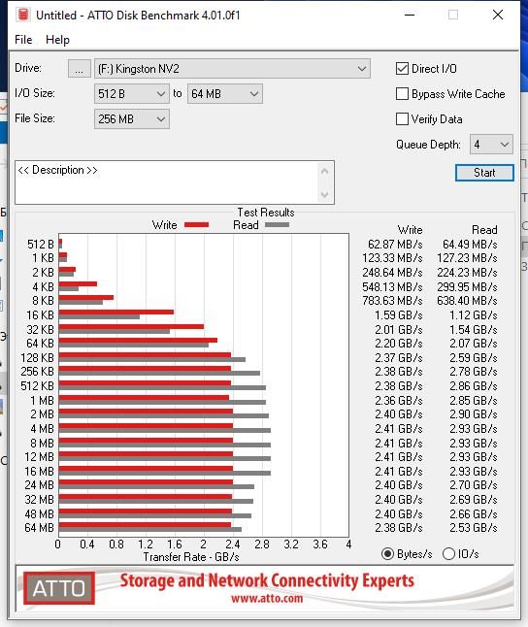Click into the Description text field
Screen dimensions: 528x627
pyautogui.click(x=166, y=182)
